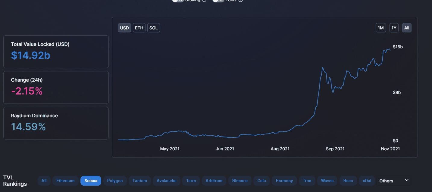Filter rankings by xDai

(x=367, y=181)
